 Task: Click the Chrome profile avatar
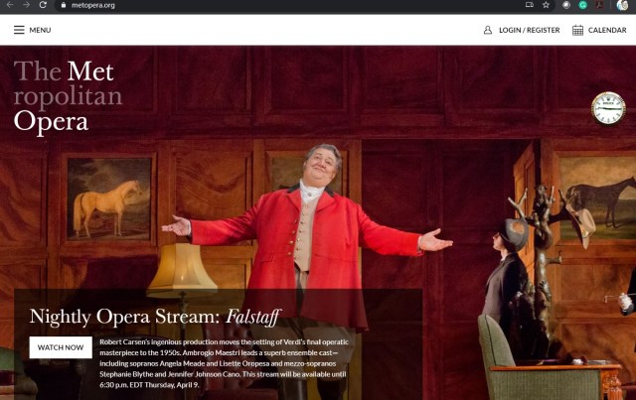[622, 5]
